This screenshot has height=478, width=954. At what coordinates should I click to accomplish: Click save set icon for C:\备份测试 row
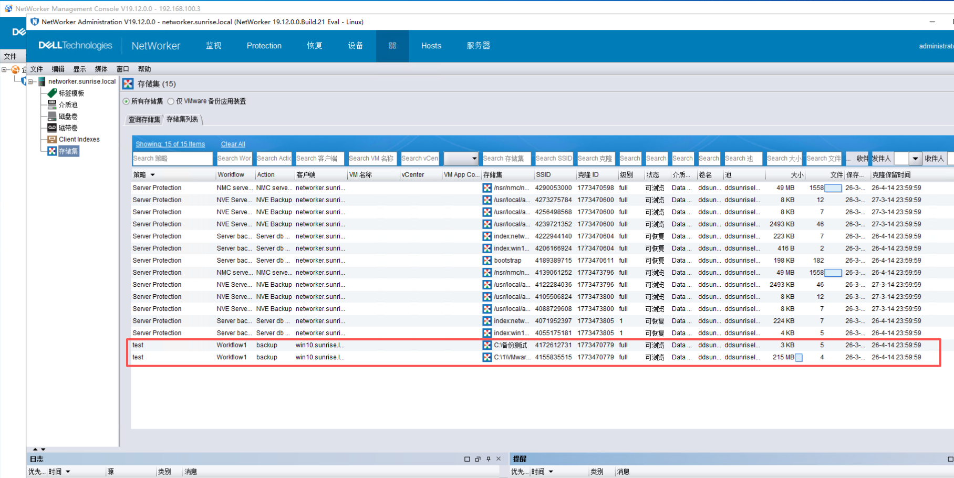(x=487, y=345)
